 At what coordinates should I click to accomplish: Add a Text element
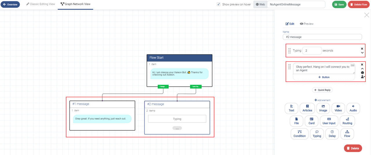tap(292, 108)
